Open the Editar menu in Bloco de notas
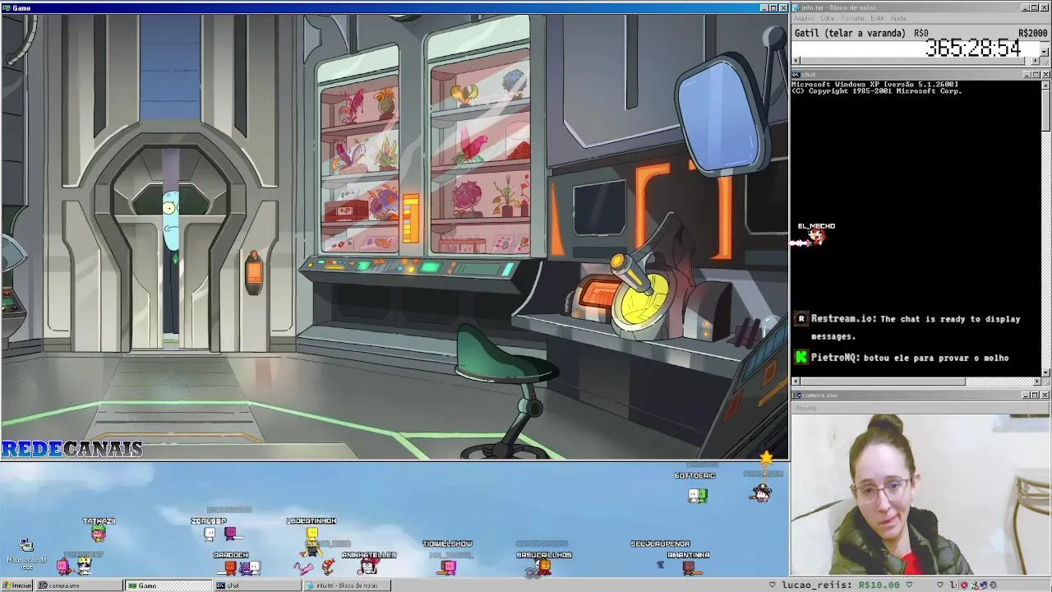The image size is (1052, 592). coord(827,18)
